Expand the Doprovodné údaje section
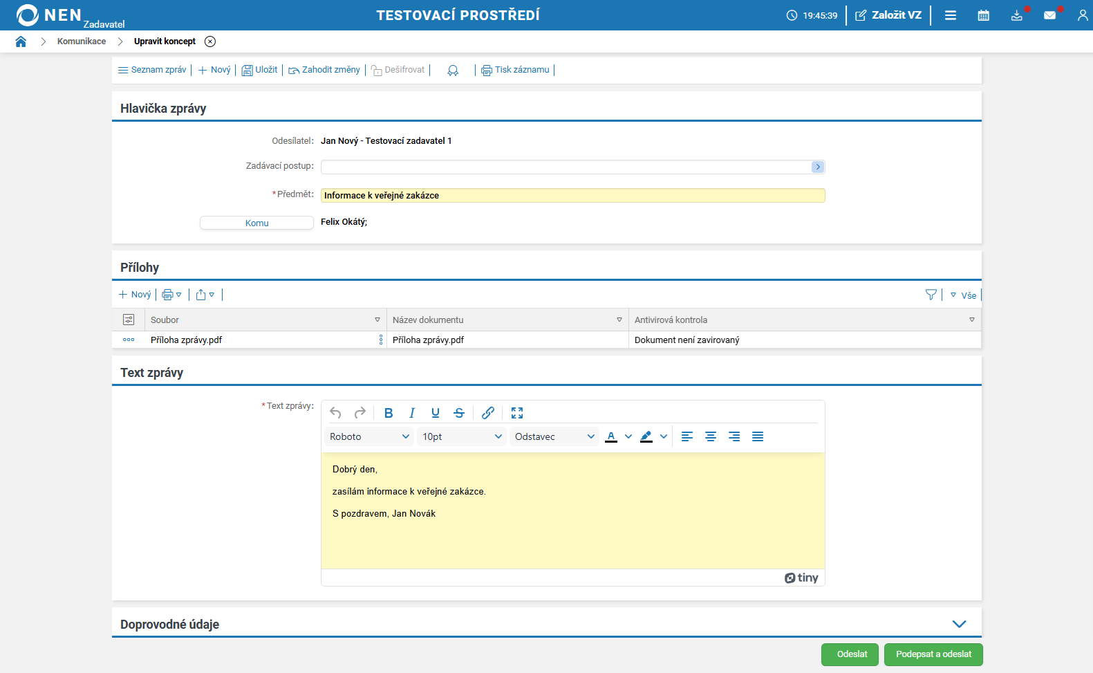1093x673 pixels. tap(959, 624)
